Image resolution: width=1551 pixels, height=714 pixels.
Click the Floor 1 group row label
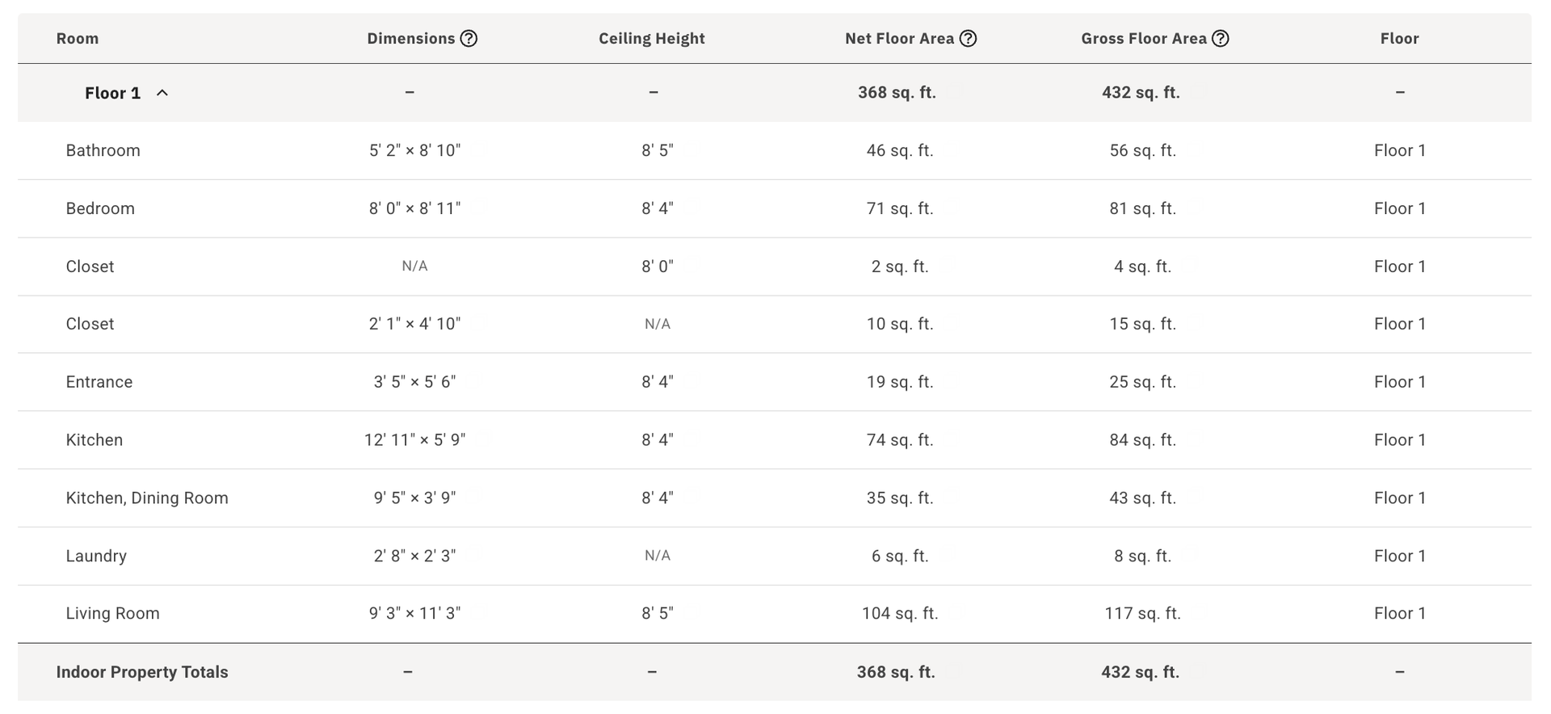112,93
